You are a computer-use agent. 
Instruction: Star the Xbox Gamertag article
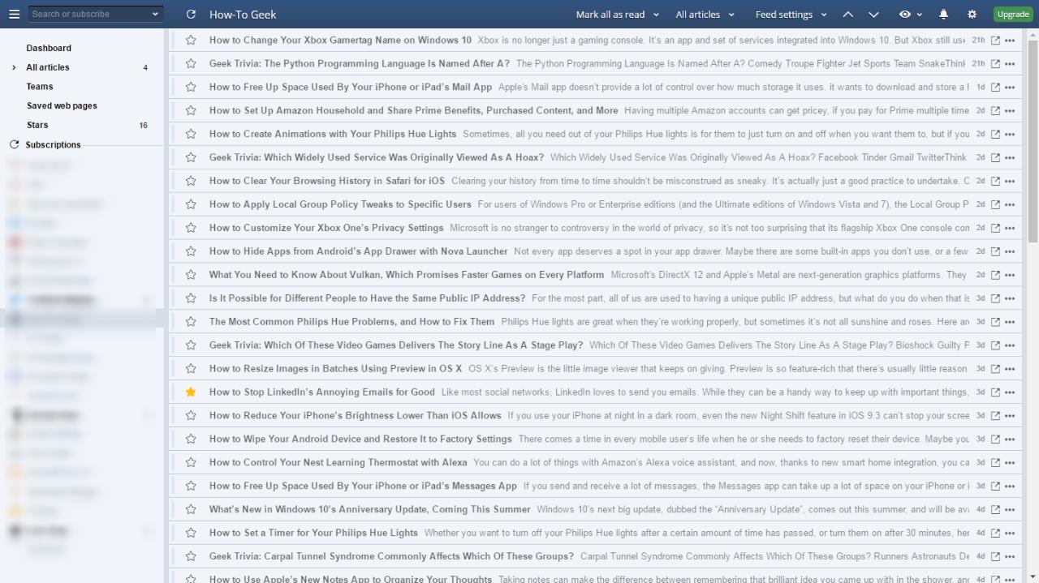point(191,40)
